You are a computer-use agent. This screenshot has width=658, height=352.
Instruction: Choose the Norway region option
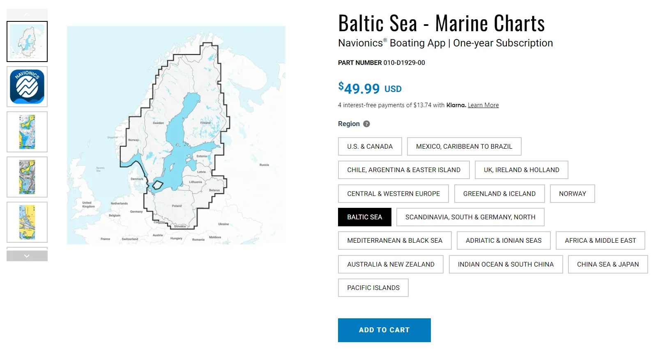coord(572,194)
